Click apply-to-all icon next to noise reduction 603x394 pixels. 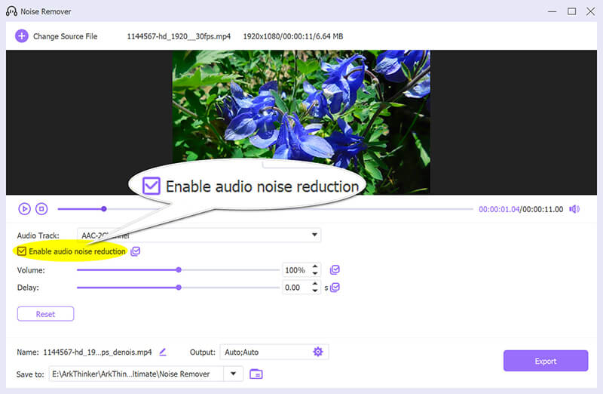pos(135,251)
